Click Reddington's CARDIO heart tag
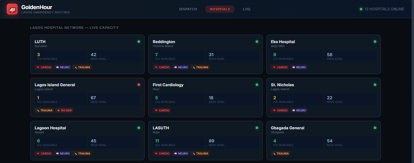The width and height of the screenshot is (414, 163). (x=162, y=67)
